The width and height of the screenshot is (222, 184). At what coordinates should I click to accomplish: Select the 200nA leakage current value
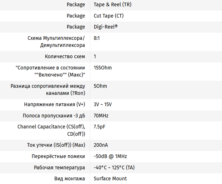tap(101, 145)
